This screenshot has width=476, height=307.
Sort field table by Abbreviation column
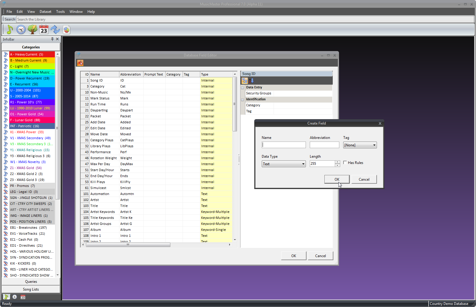131,74
